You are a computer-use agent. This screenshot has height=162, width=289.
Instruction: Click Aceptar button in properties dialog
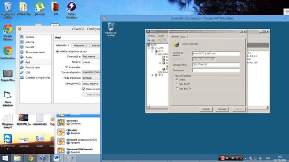click(206, 109)
